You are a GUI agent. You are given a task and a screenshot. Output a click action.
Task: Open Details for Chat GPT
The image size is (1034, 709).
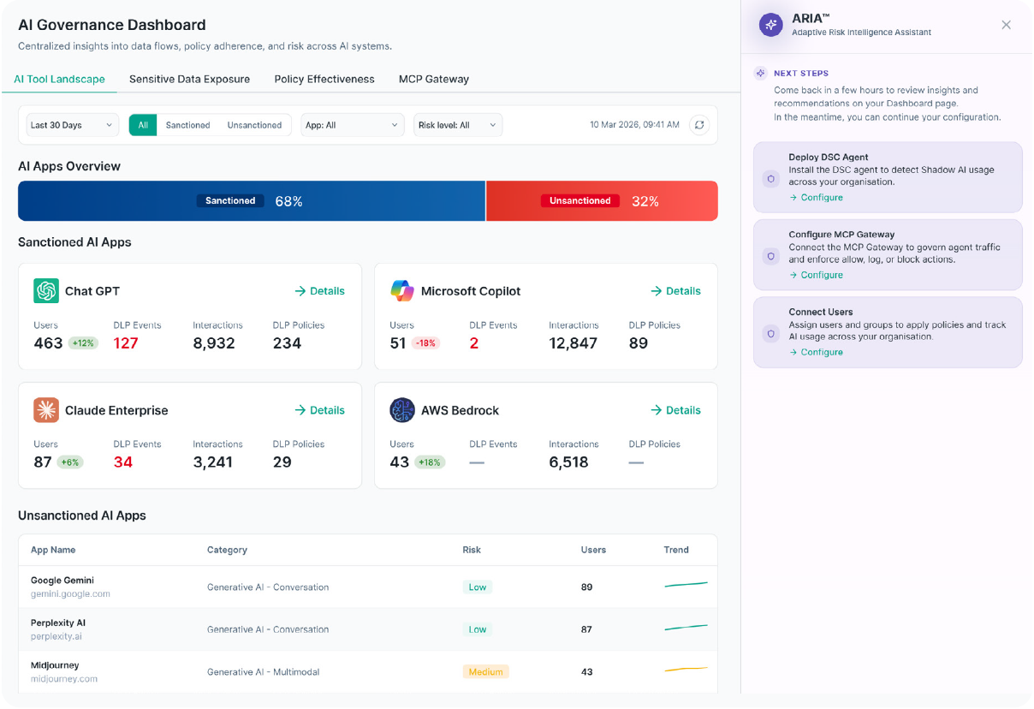point(319,291)
